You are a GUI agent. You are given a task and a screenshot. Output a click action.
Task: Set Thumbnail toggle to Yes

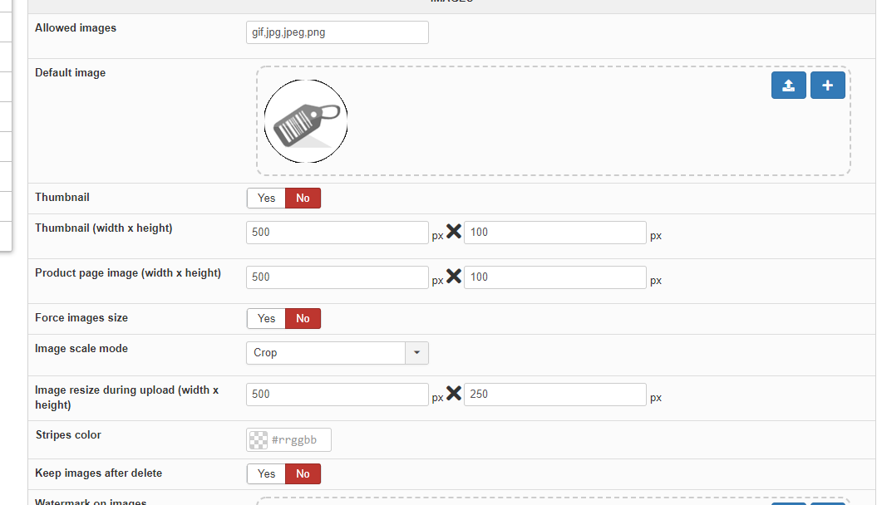[x=266, y=199]
